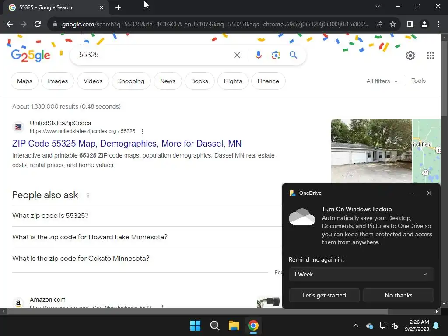Search by image with Google Lens

(276, 55)
